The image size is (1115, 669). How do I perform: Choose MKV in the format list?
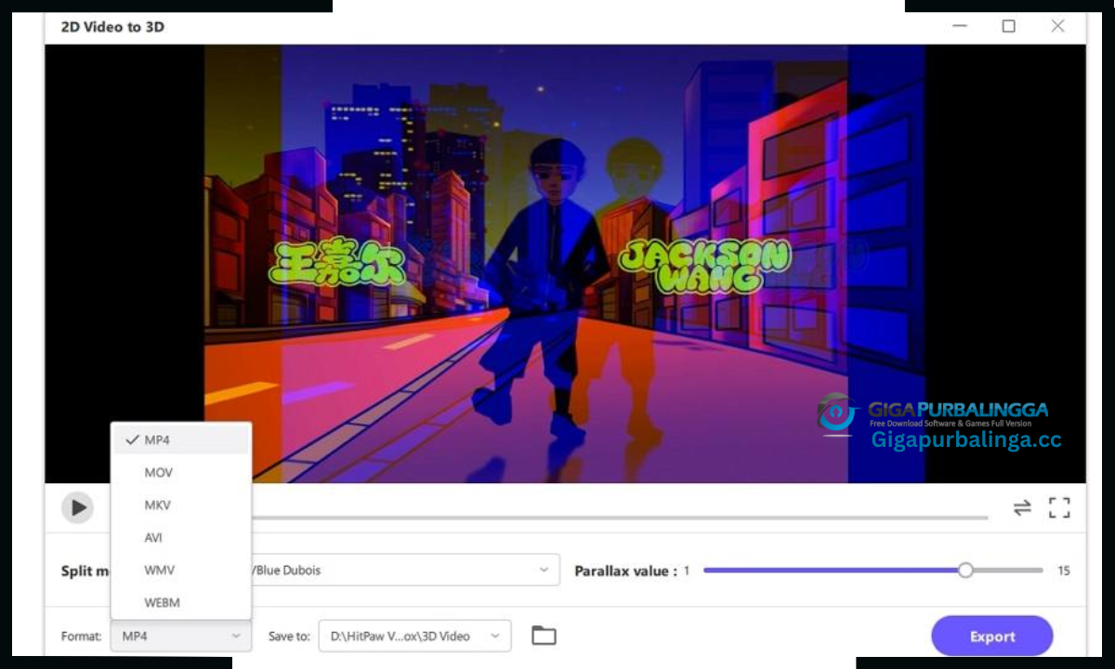tap(181, 505)
